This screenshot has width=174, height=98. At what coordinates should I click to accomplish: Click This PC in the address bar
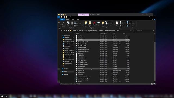point(75,31)
